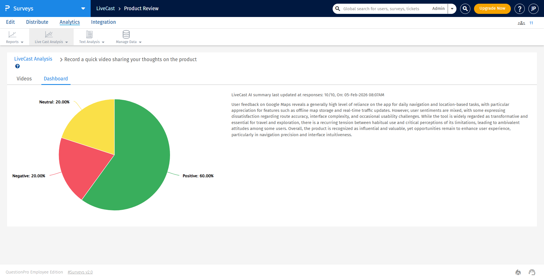The height and width of the screenshot is (280, 544).
Task: Switch to the Videos tab
Action: tap(24, 78)
